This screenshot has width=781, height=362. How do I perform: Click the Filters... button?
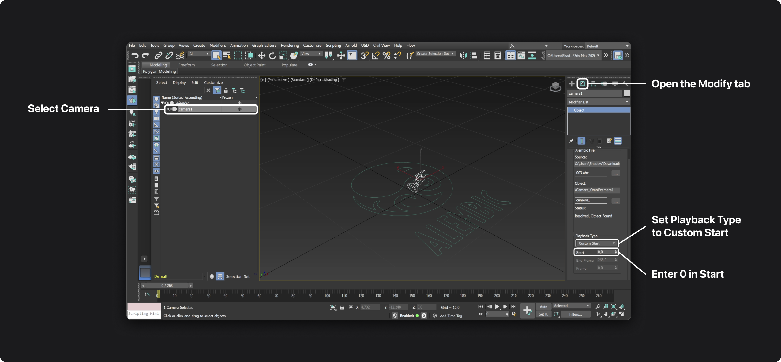pyautogui.click(x=575, y=314)
